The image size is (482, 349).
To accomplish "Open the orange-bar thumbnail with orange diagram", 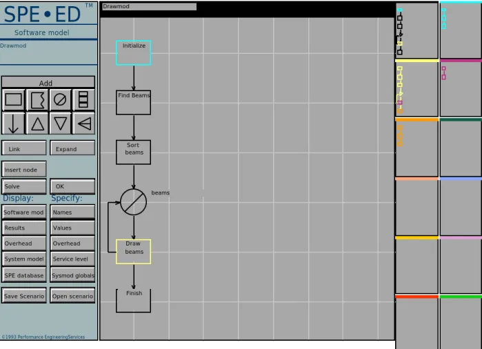I will pyautogui.click(x=416, y=147).
